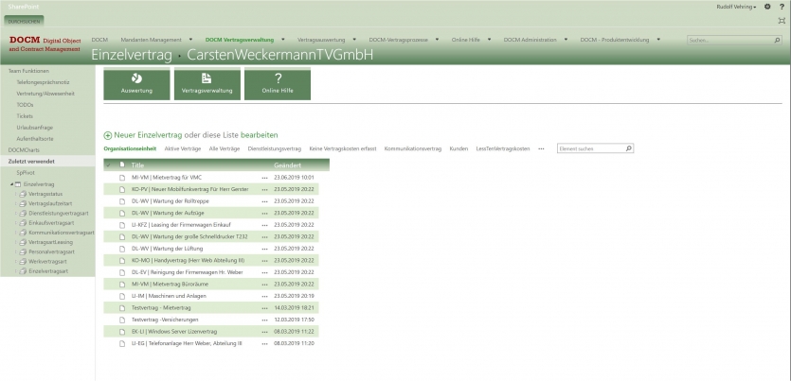
Task: Open the SharePoint link in the top bar
Action: [23, 7]
